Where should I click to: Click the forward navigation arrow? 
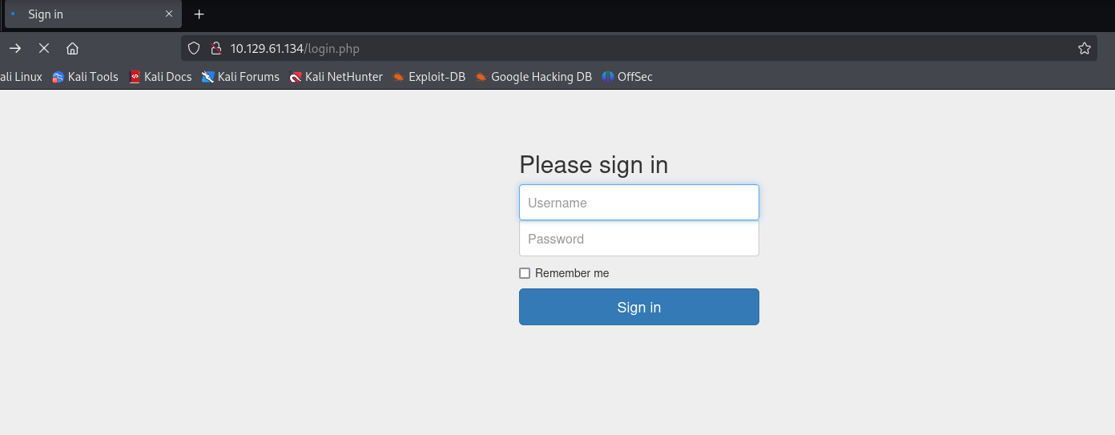(15, 48)
